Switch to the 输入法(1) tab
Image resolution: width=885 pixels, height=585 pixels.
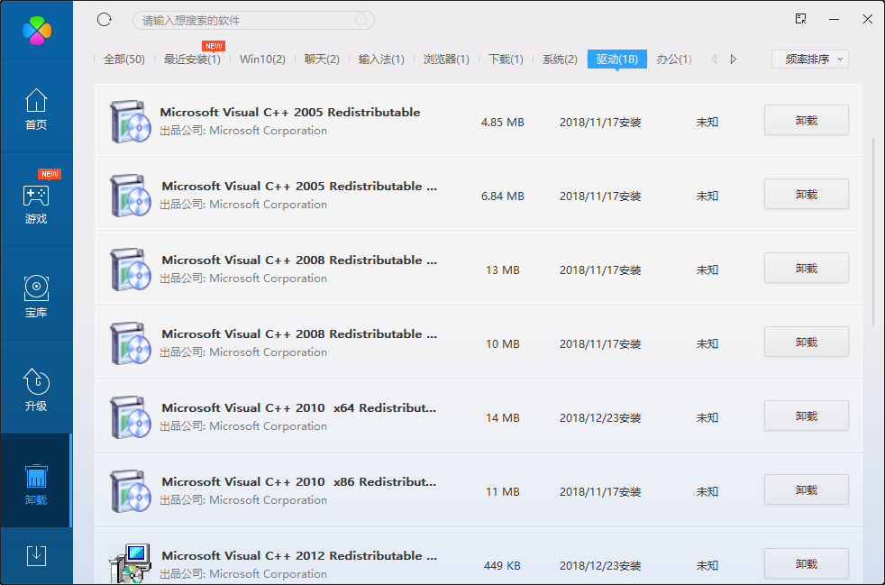(381, 59)
